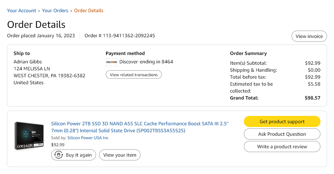Click the Grand Total amount $98.57
This screenshot has width=334, height=174.
tap(312, 98)
